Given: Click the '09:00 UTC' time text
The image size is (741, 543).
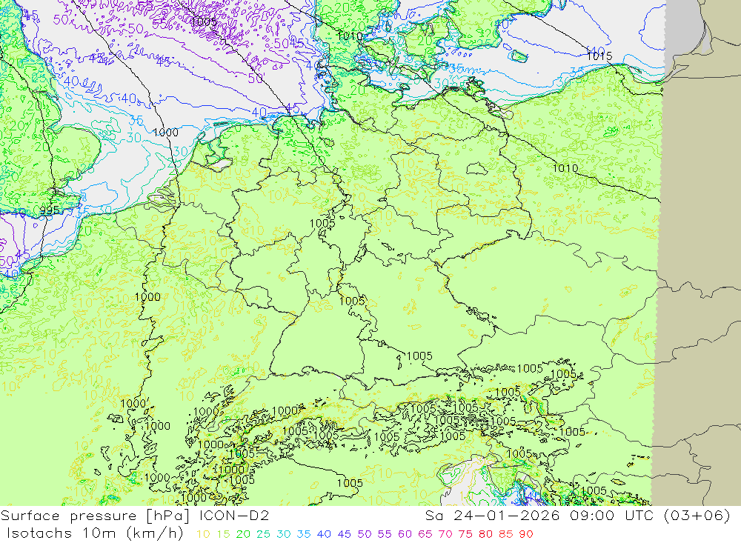Looking at the screenshot, I should [611, 516].
